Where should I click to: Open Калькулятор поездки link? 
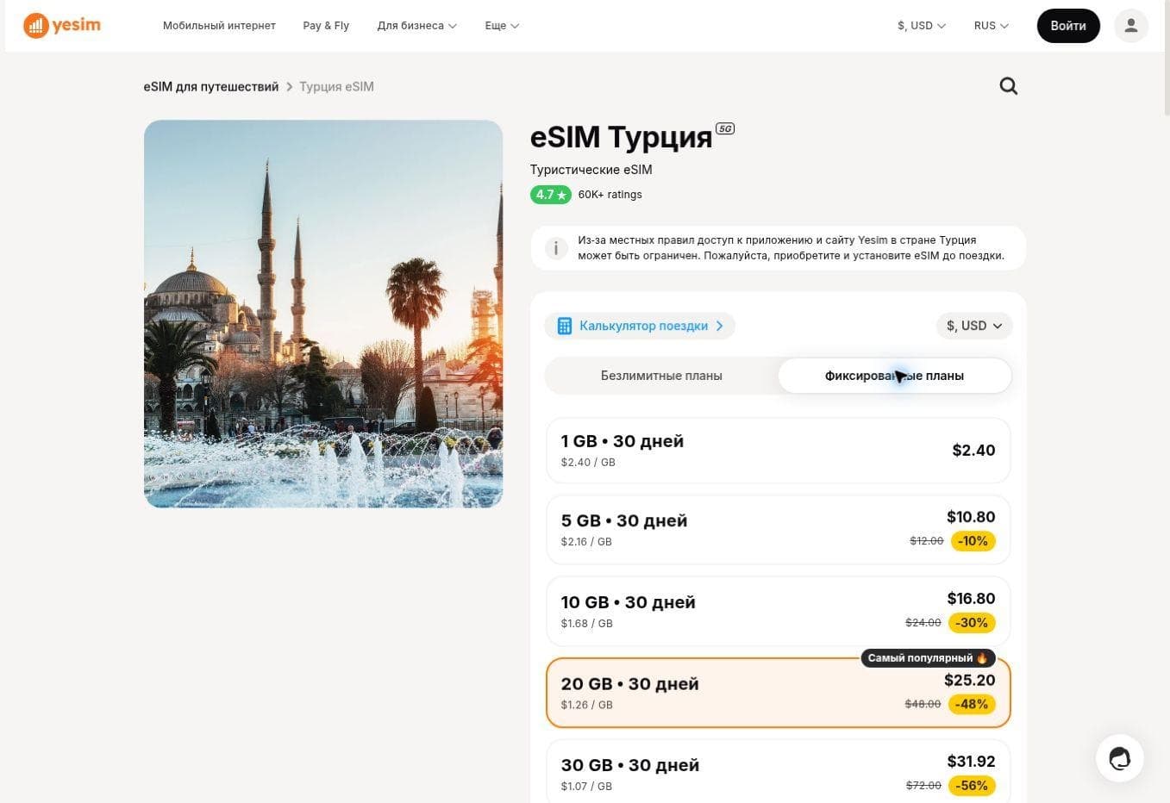click(640, 326)
